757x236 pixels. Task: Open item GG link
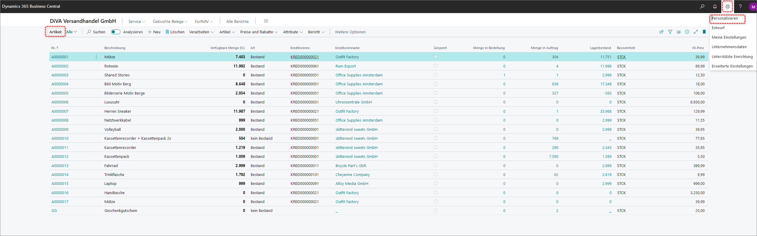pos(54,210)
